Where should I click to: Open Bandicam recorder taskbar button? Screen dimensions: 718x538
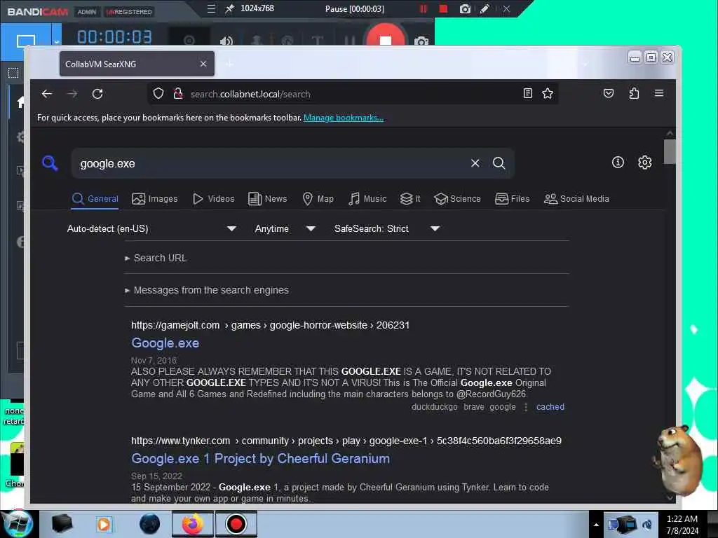pyautogui.click(x=236, y=524)
